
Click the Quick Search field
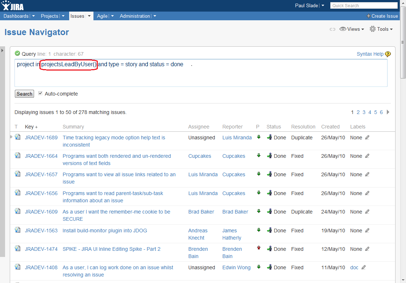(364, 5)
